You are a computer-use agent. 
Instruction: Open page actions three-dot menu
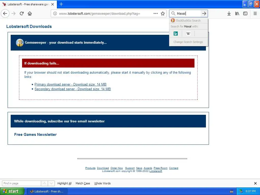(156, 13)
